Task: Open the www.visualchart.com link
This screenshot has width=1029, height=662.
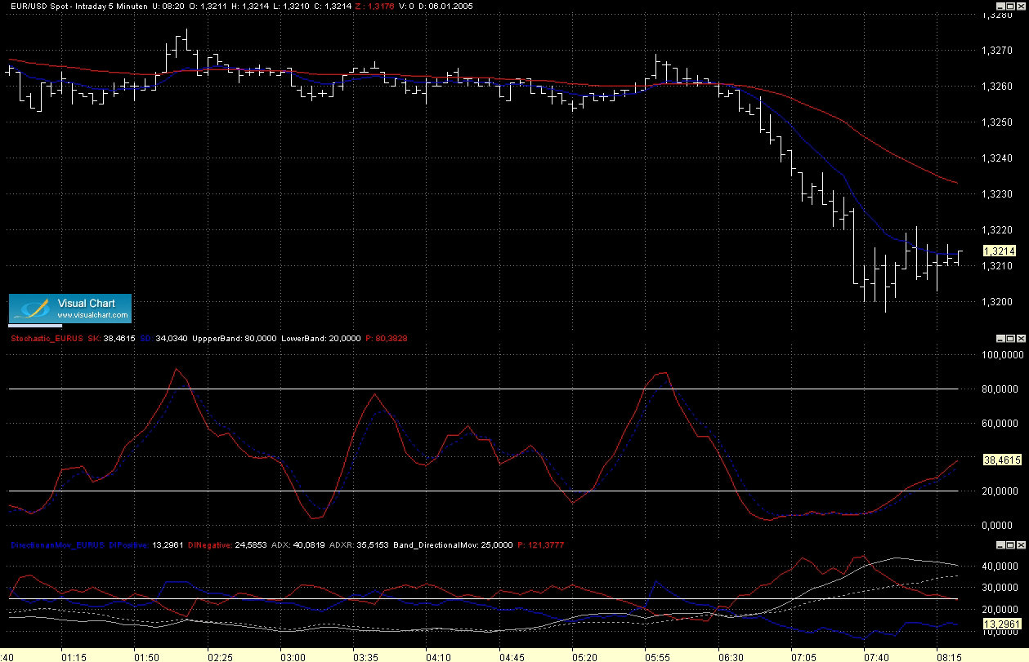Action: [92, 315]
